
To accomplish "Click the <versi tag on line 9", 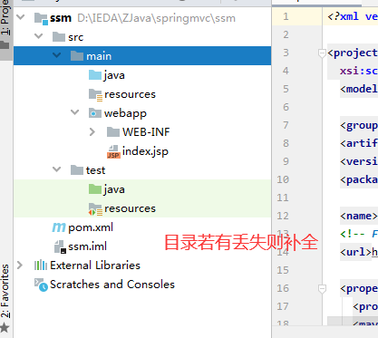I will tap(359, 161).
